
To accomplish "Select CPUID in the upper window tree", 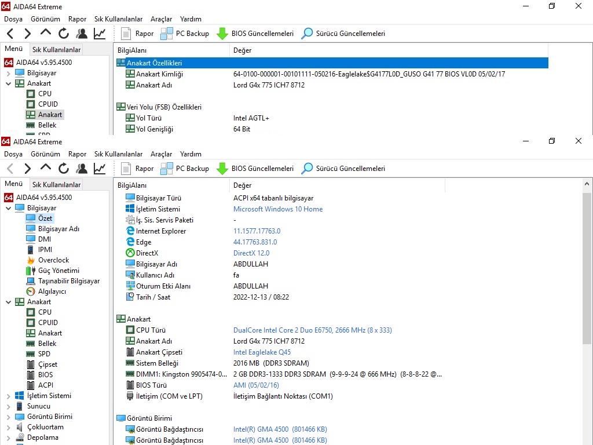I will point(48,104).
